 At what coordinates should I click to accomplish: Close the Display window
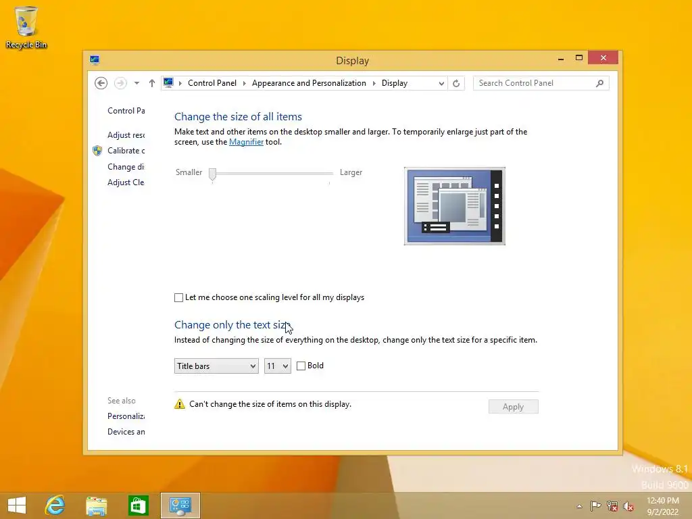(x=603, y=58)
